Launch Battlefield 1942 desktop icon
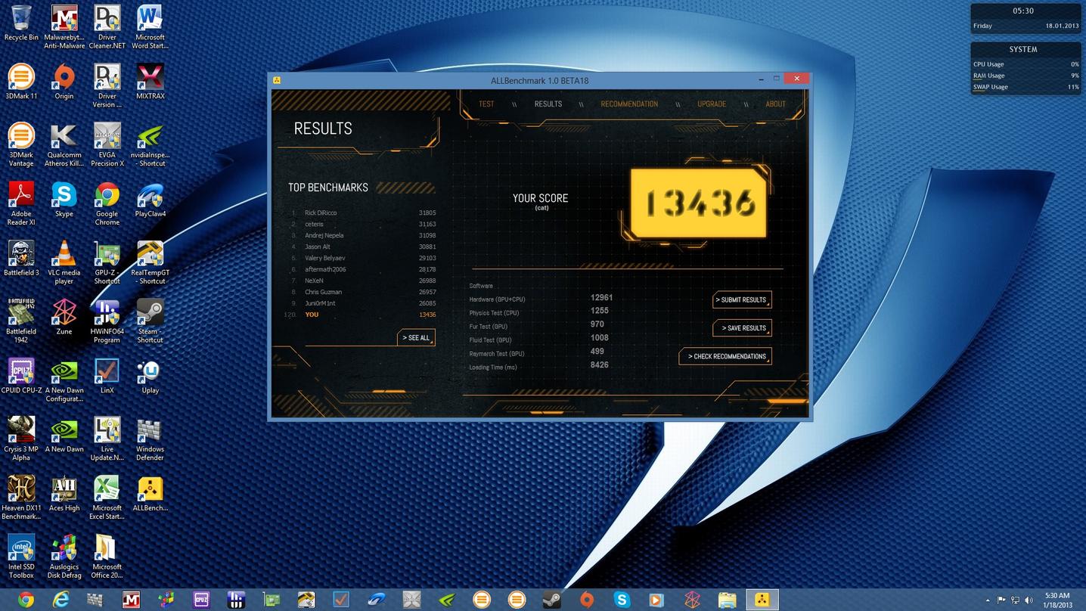Image resolution: width=1086 pixels, height=611 pixels. coord(21,321)
